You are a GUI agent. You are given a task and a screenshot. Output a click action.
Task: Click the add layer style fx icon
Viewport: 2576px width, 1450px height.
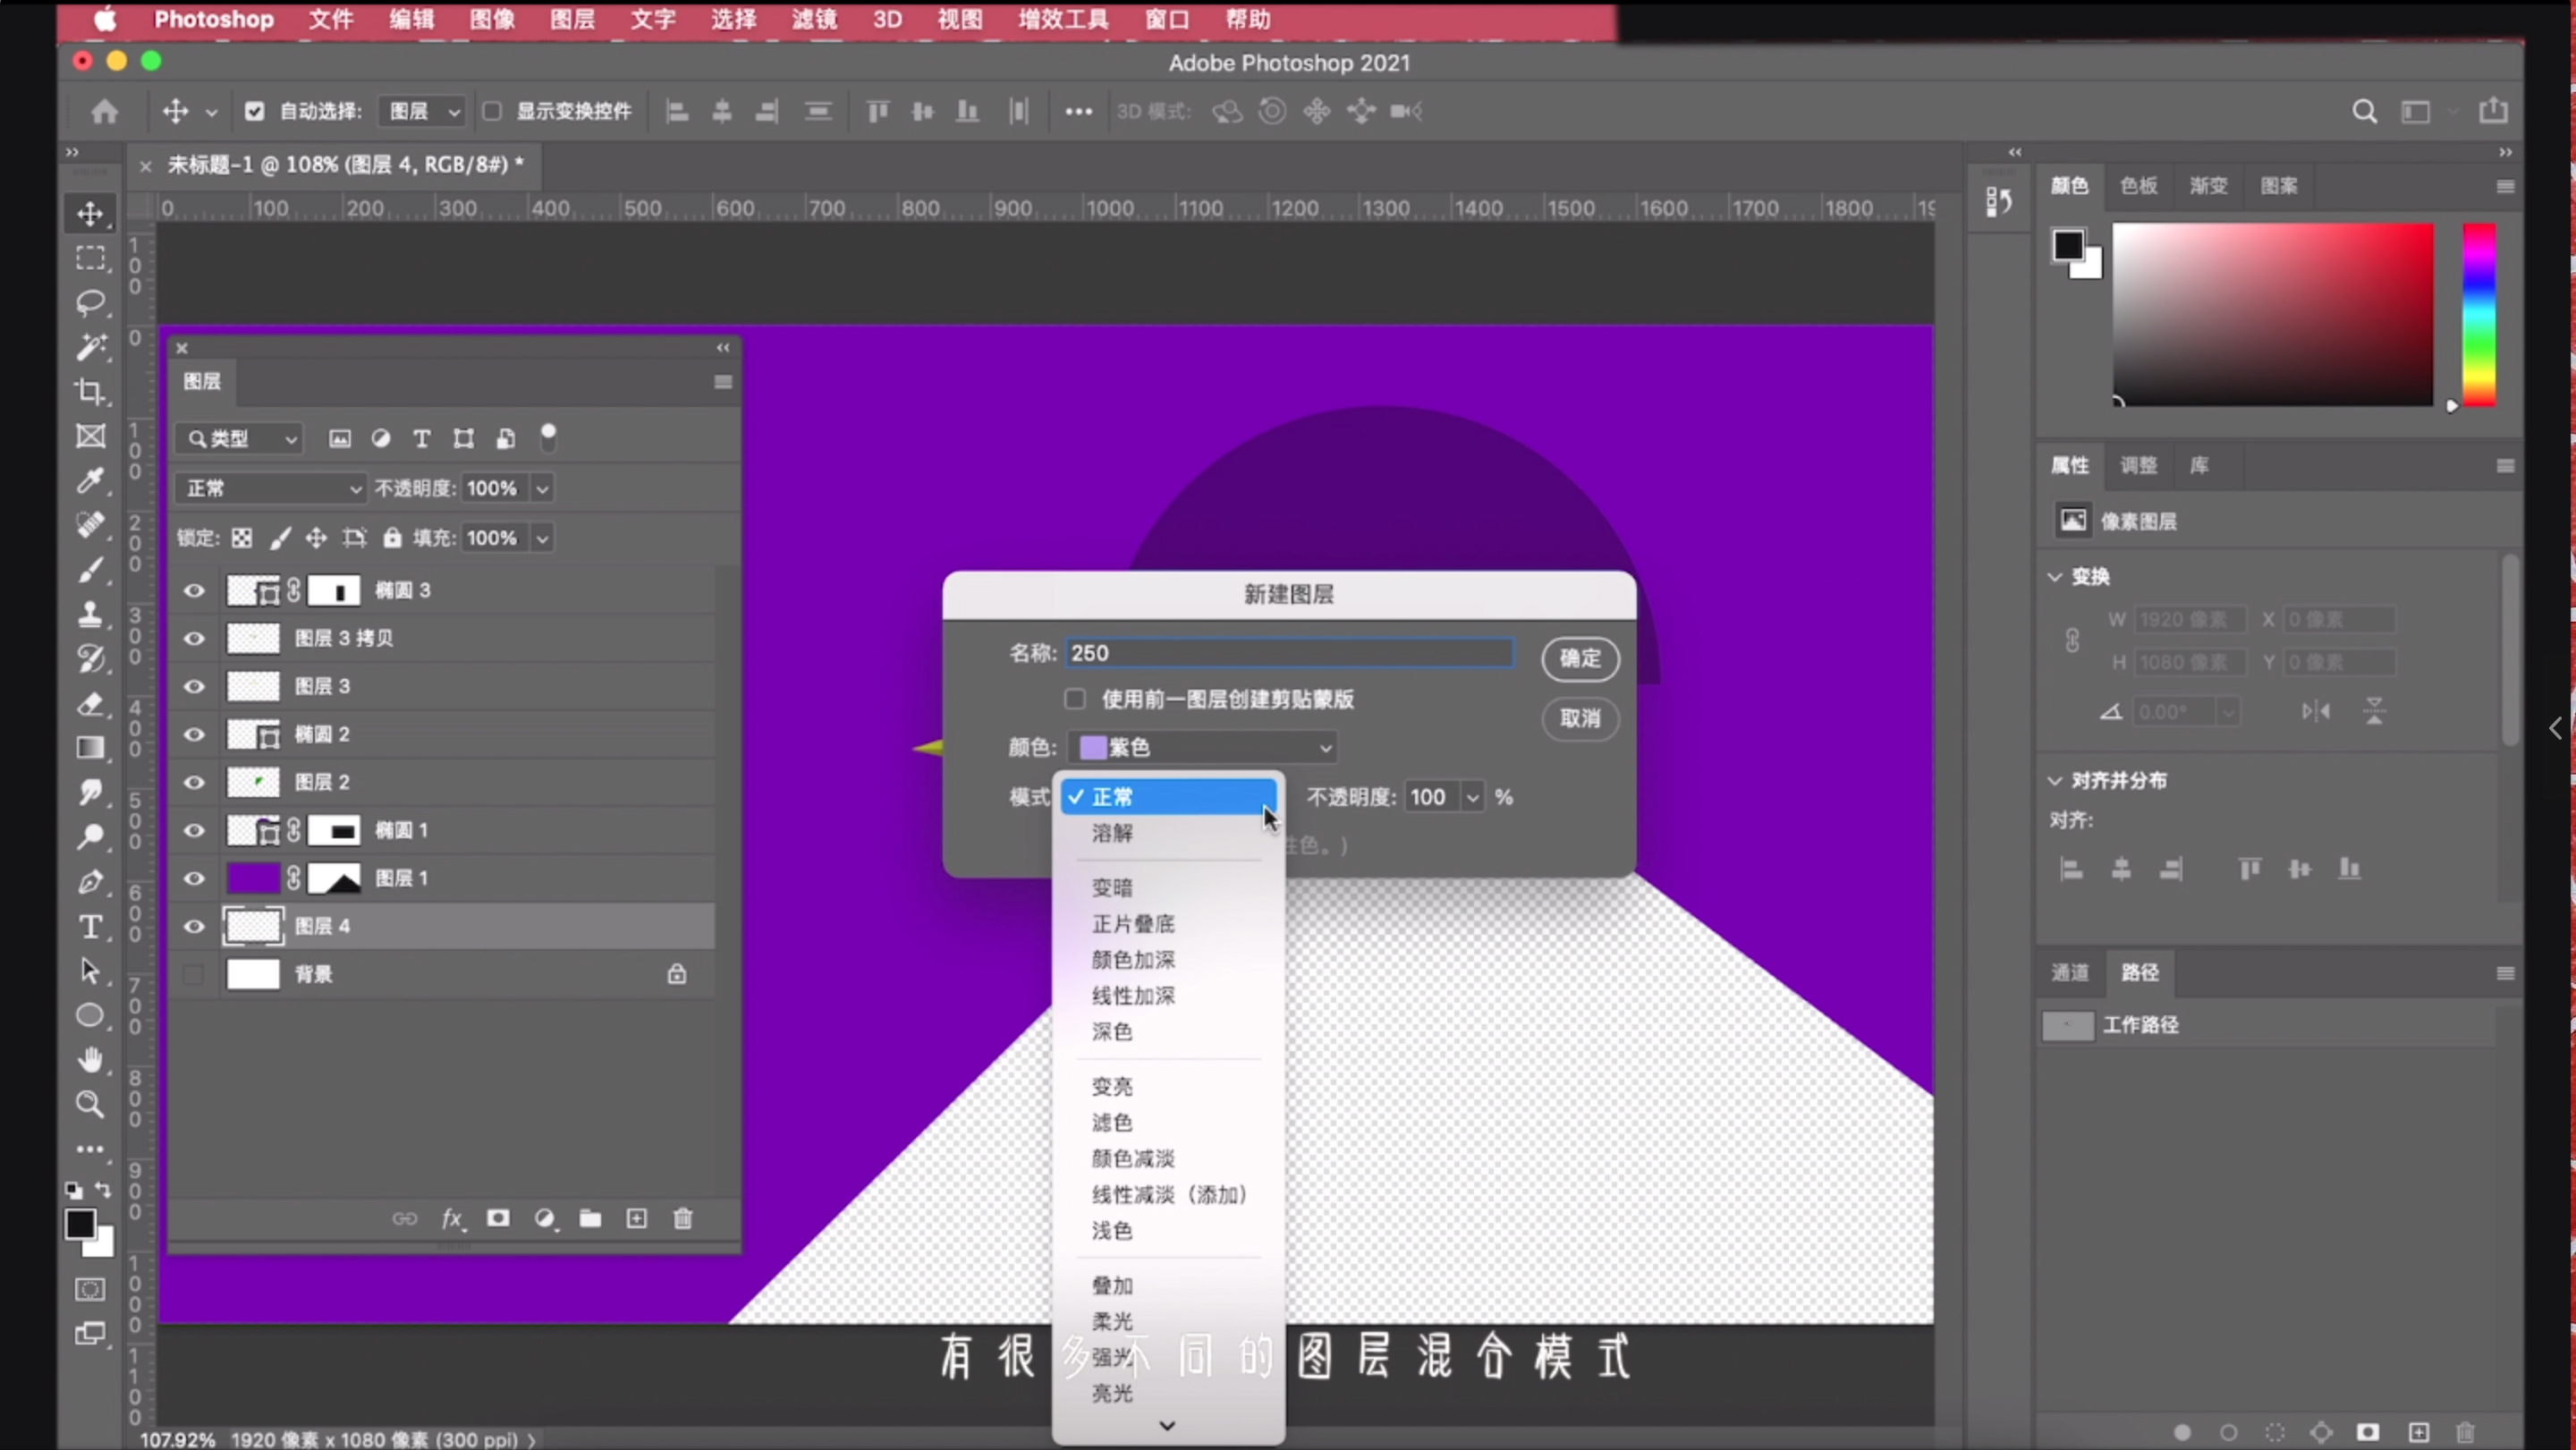pos(452,1218)
